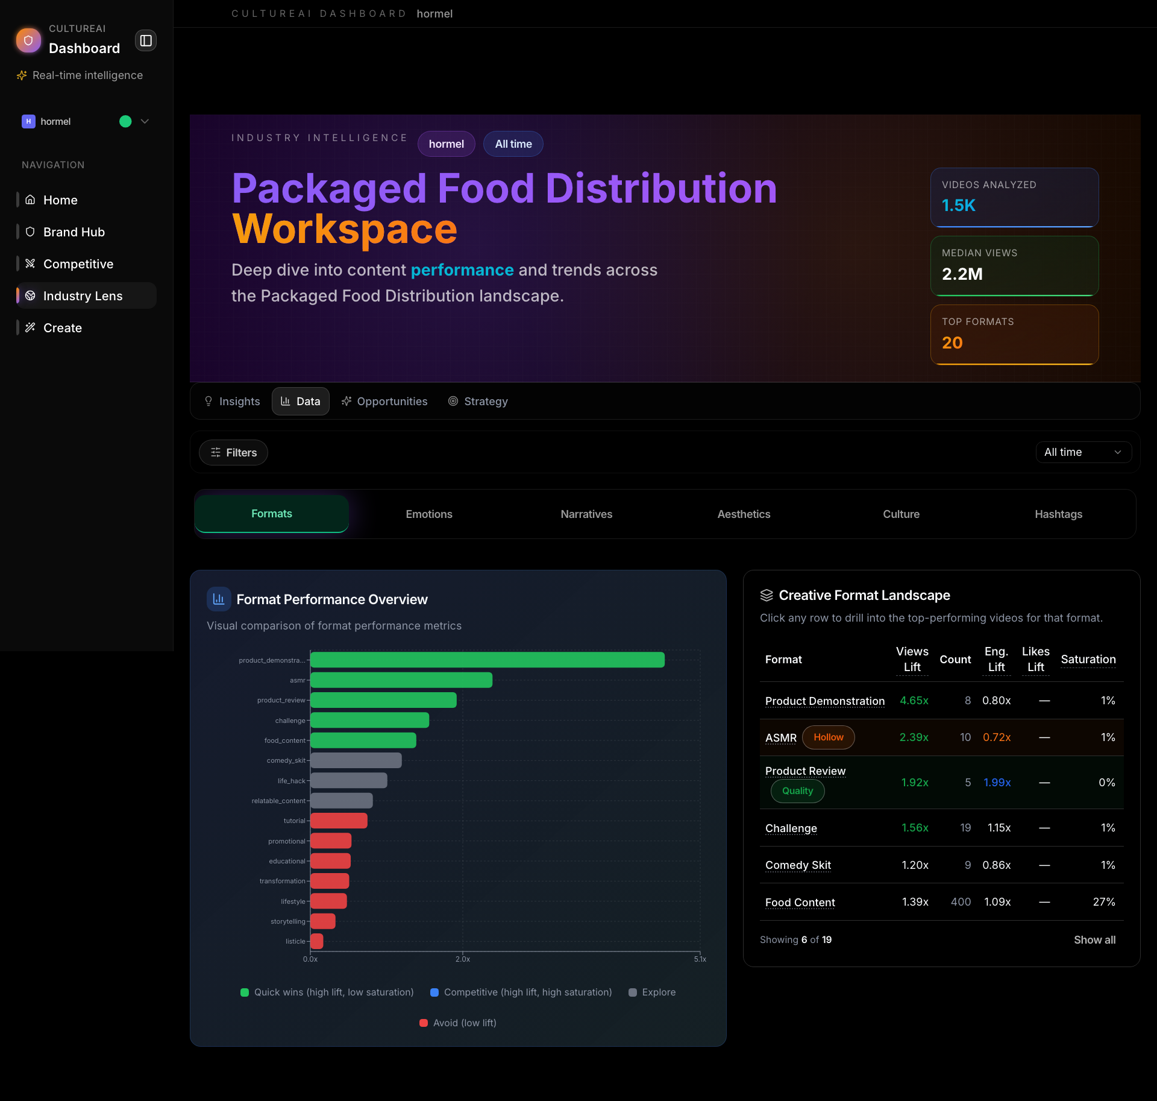Screen dimensions: 1157x1101
Task: Open the Product Demonstration format row
Action: [x=824, y=701]
